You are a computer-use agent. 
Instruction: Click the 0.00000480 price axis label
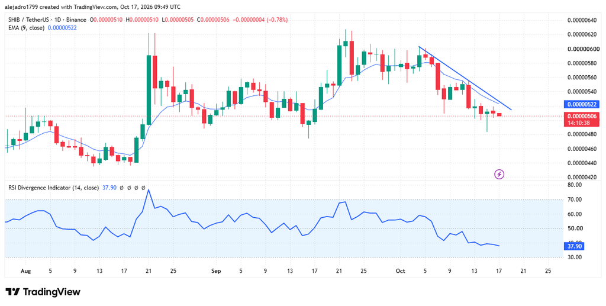[582, 134]
